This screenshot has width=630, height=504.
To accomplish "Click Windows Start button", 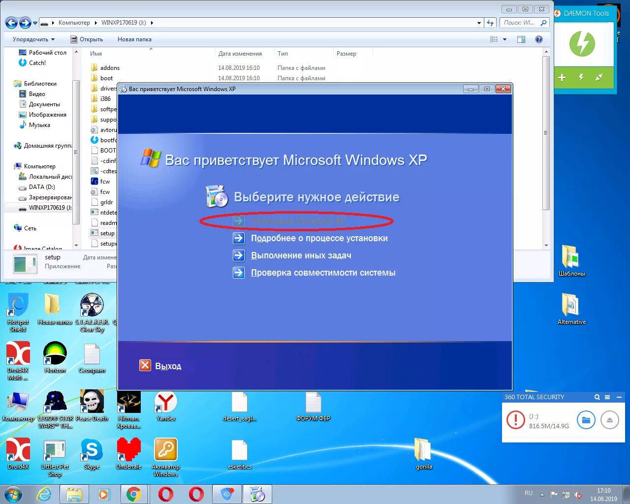I will [13, 494].
